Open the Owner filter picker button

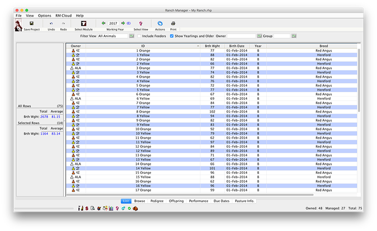coord(259,36)
